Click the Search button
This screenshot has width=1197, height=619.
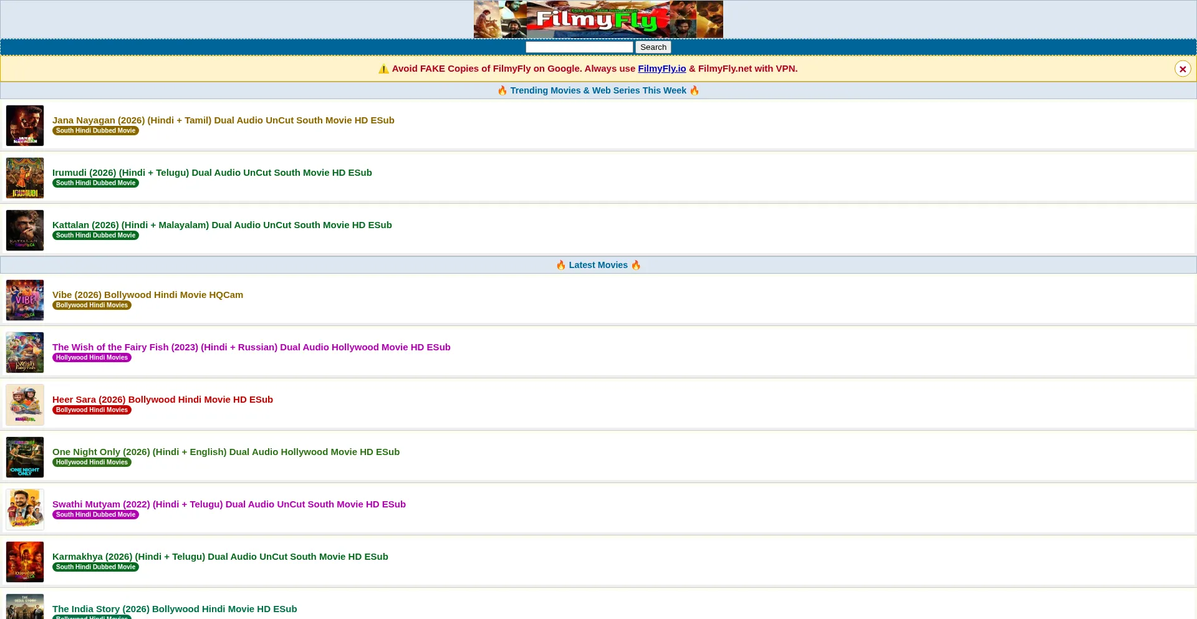click(653, 47)
